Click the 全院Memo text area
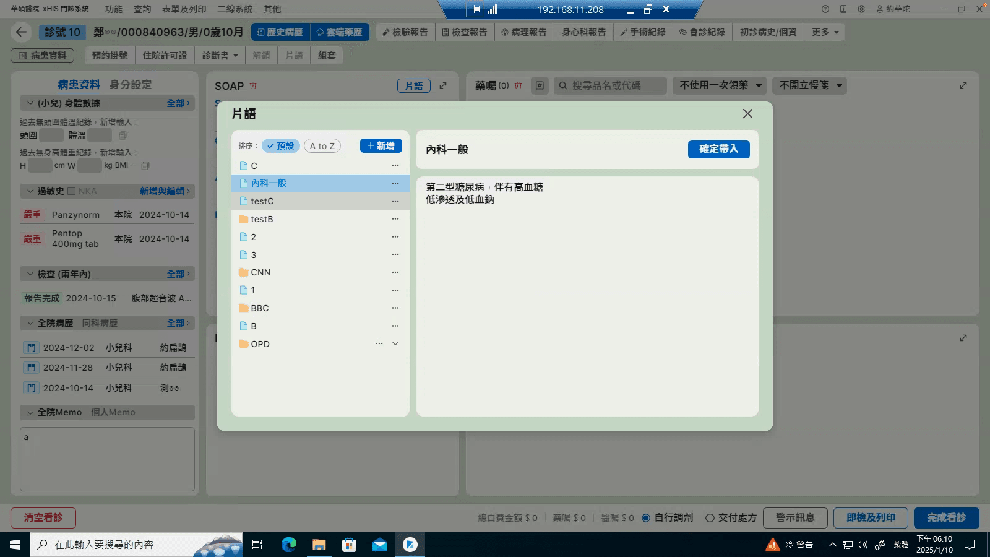 [107, 459]
